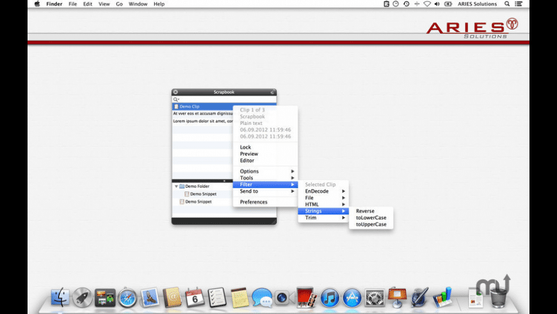Open Contacts address book in Dock
This screenshot has width=557, height=314.
pos(172,297)
